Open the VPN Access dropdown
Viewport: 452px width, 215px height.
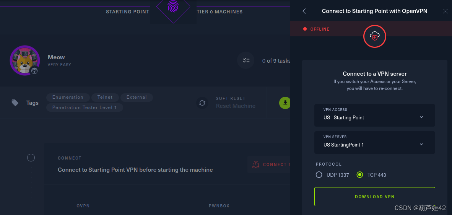374,115
